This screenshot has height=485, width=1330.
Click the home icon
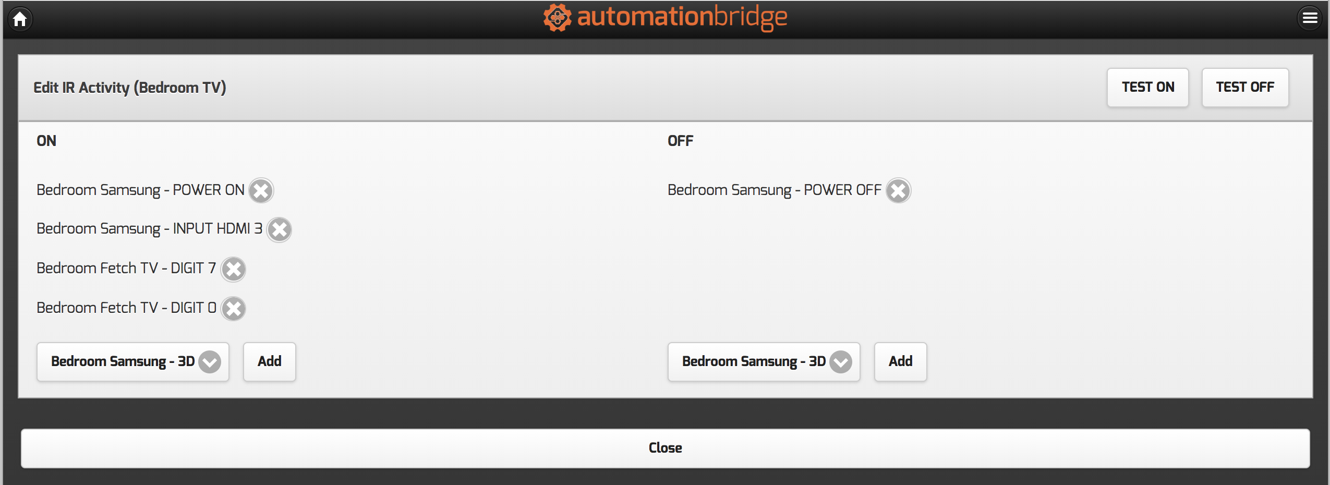[20, 19]
